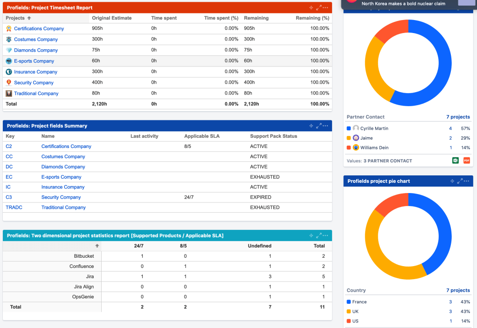
Task: Click the Certifications Company badge icon
Action: click(9, 29)
